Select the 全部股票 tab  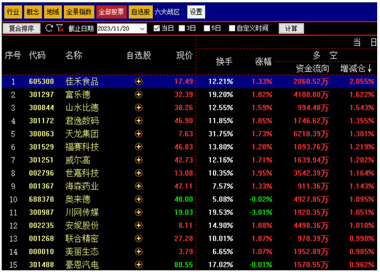click(112, 12)
